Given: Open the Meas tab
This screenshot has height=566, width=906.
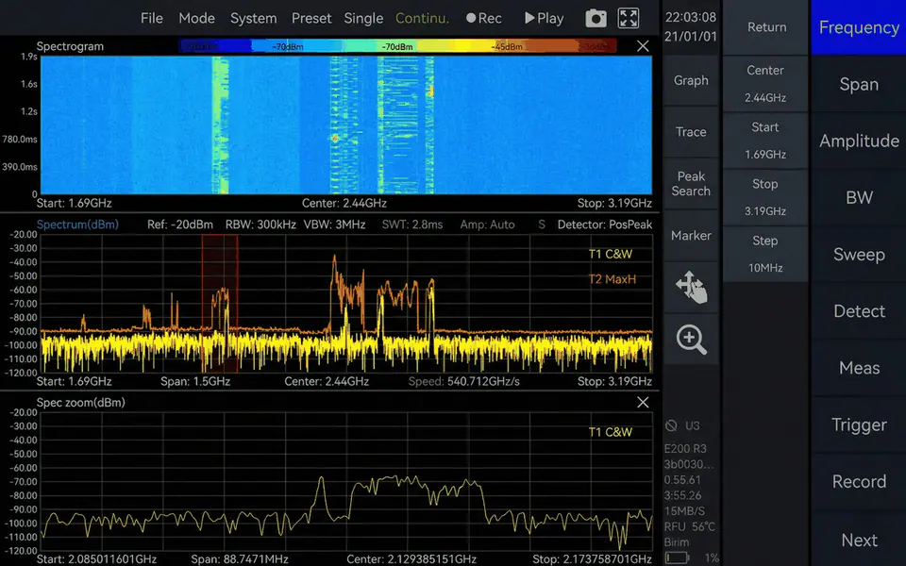Looking at the screenshot, I should (859, 368).
